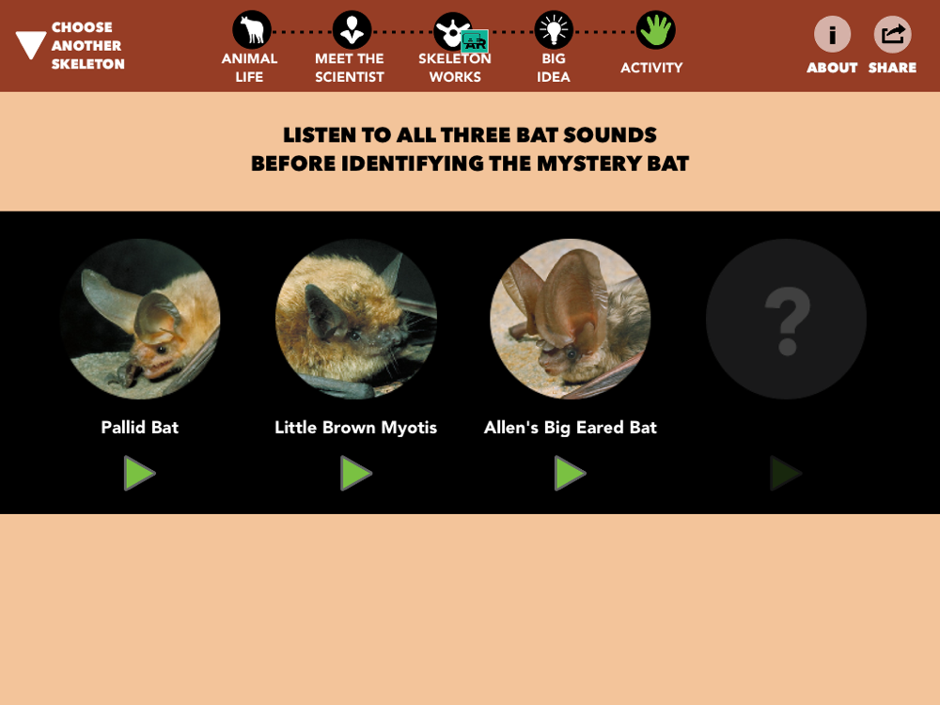Viewport: 940px width, 705px height.
Task: Tap the Share arrow icon
Action: [893, 34]
